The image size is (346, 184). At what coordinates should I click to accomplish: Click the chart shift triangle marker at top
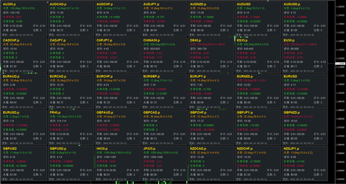[x=268, y=1]
